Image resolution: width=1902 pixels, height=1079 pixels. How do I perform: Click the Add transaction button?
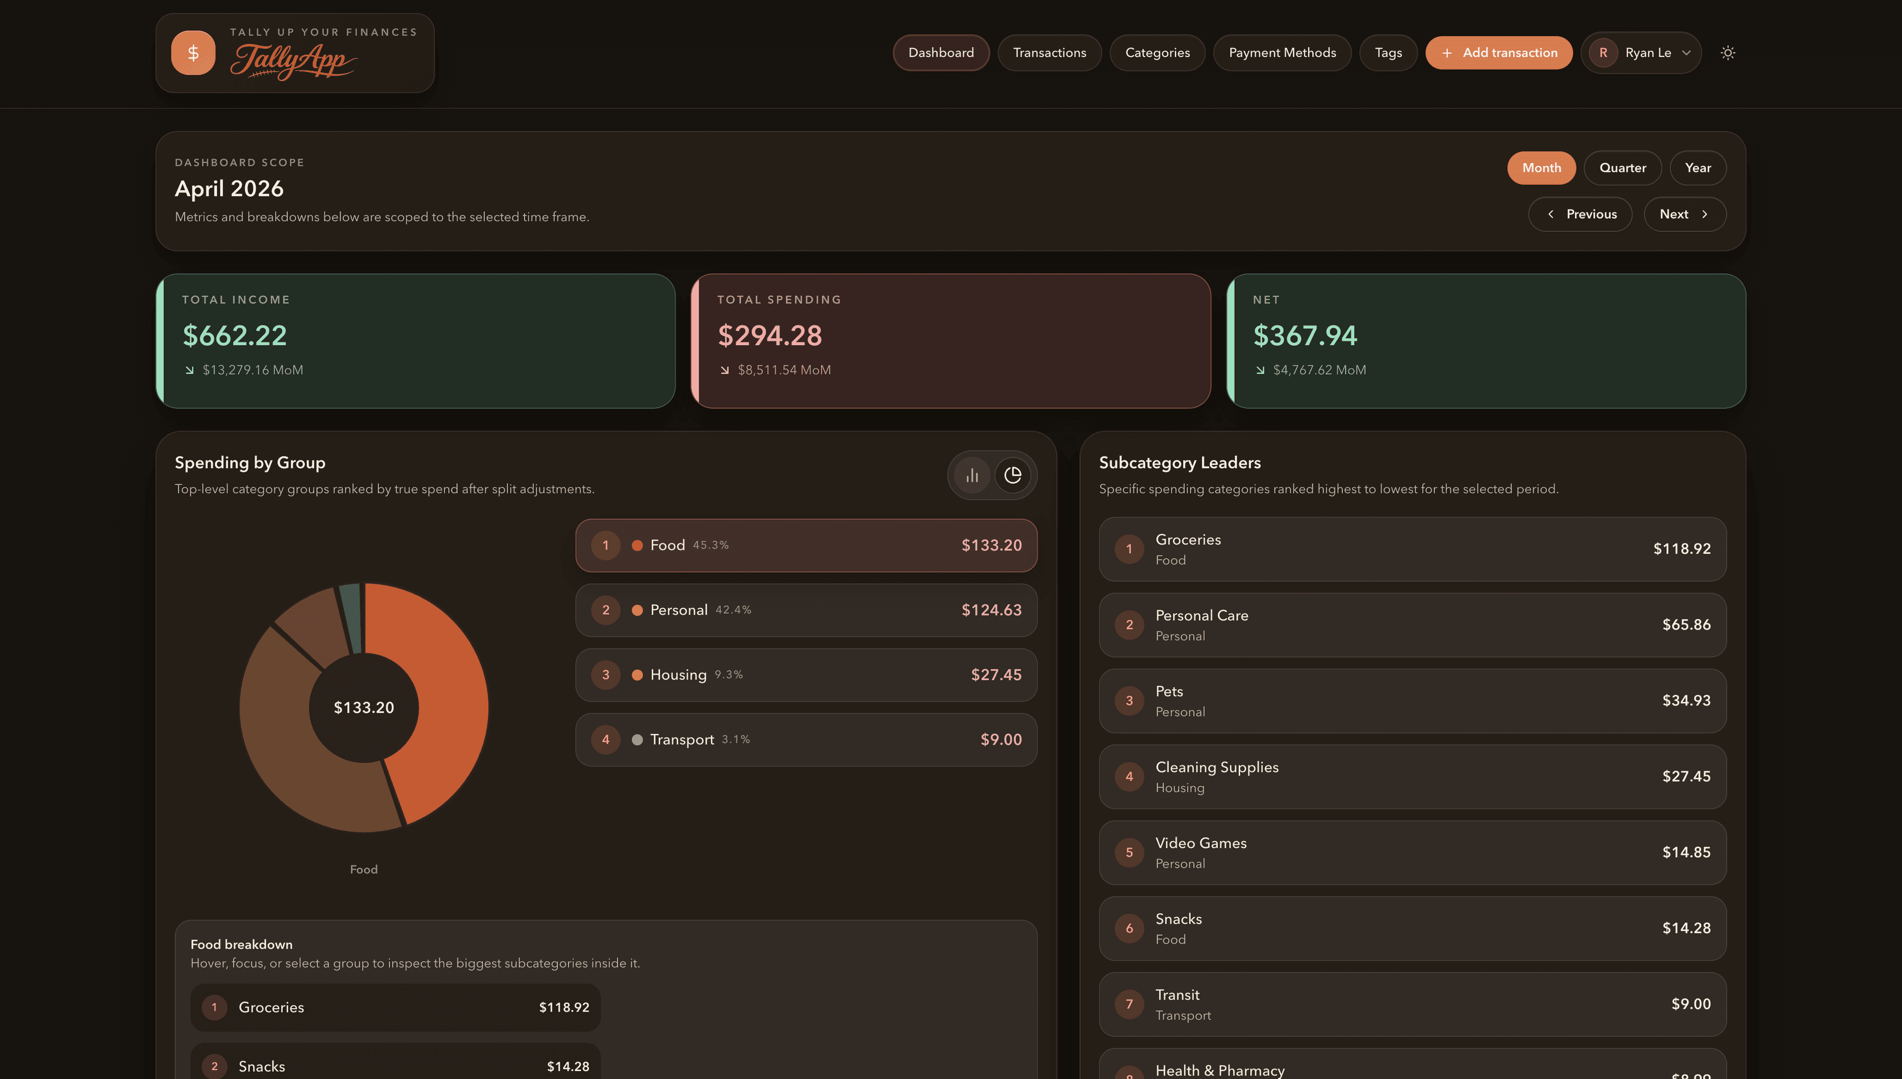(1498, 53)
